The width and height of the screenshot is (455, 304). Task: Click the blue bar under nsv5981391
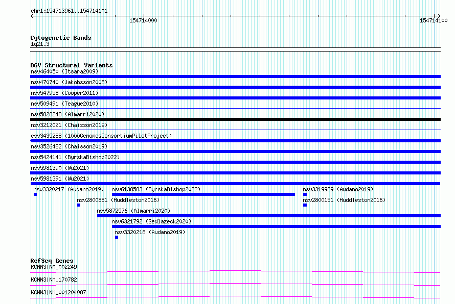[x=235, y=184]
